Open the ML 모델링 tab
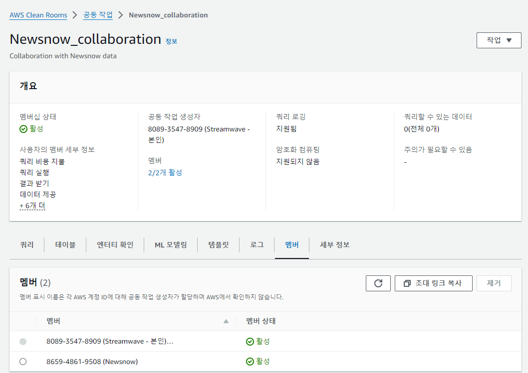This screenshot has width=528, height=373. (171, 245)
